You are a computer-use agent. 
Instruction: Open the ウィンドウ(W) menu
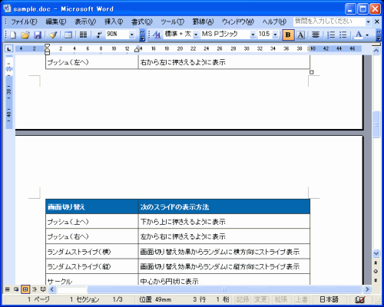[x=237, y=21]
